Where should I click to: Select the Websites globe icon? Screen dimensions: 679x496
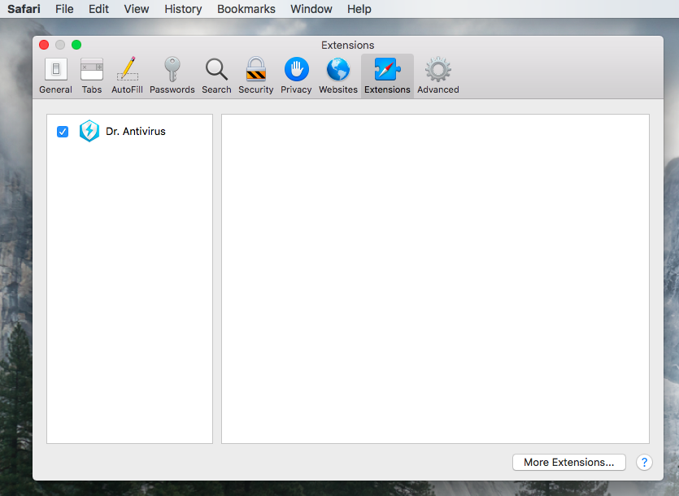(x=338, y=76)
